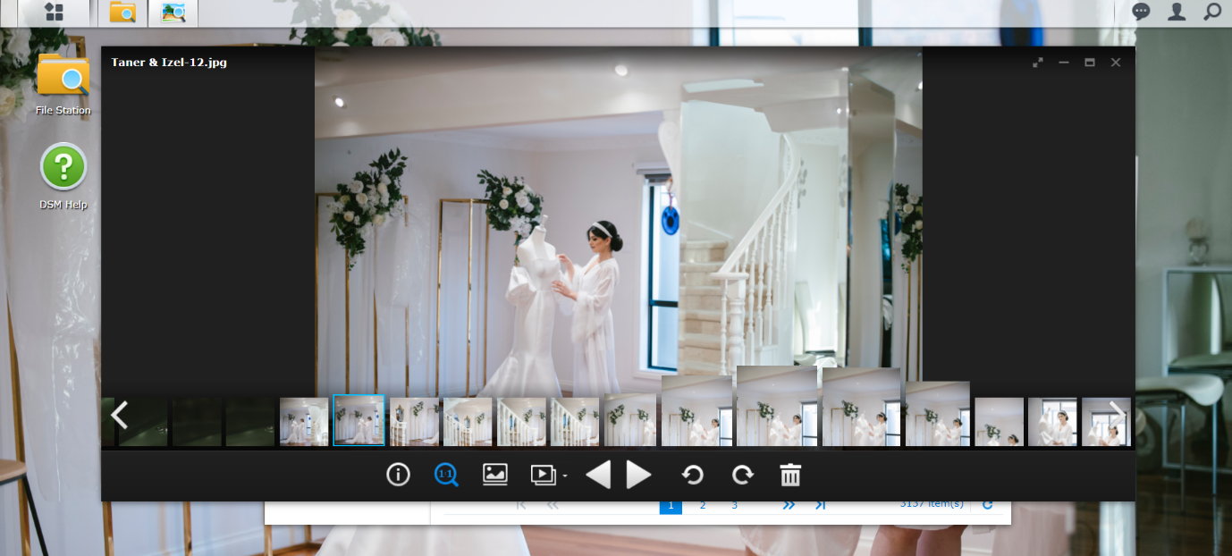Open DSM notifications chat icon
Screen dimensions: 1232x556
point(1141,12)
